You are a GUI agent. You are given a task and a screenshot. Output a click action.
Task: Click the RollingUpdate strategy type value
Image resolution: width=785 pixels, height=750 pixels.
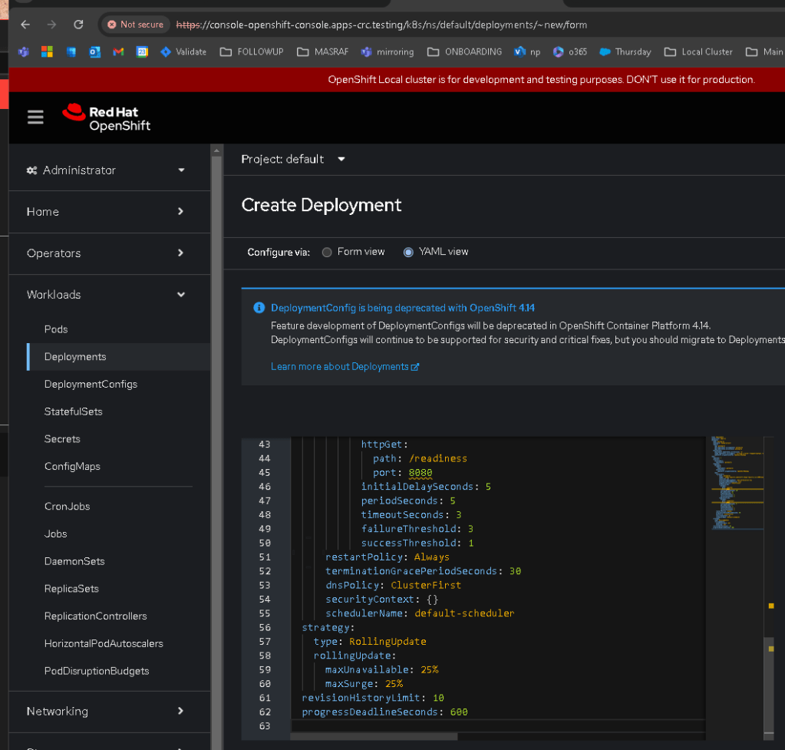[x=388, y=641]
